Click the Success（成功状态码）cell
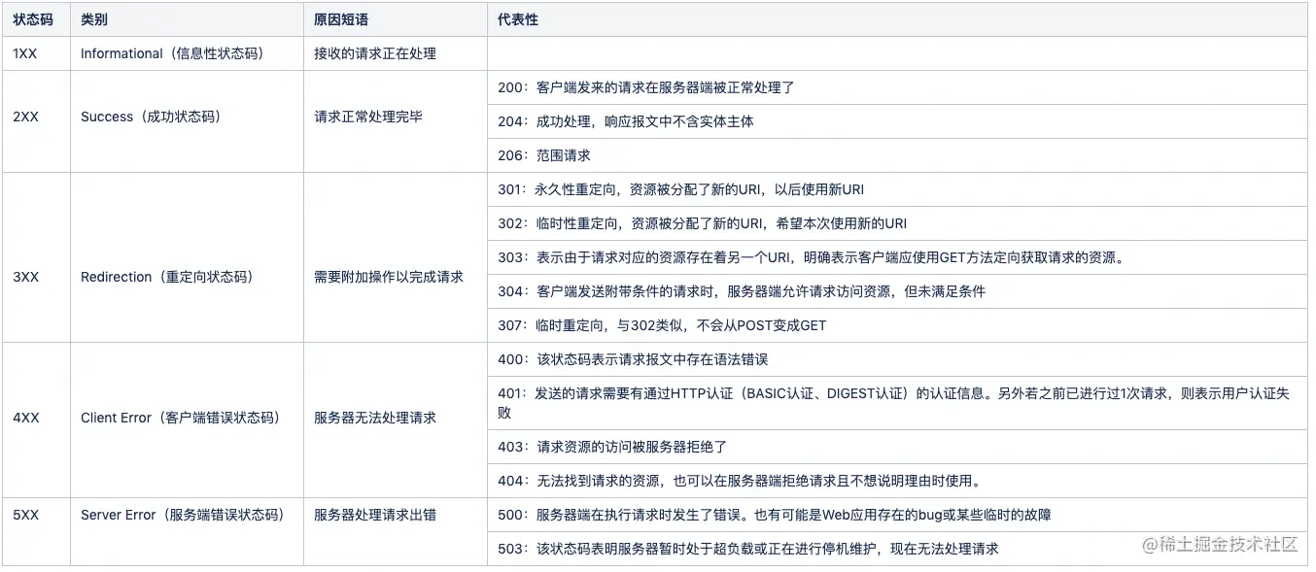 (187, 121)
